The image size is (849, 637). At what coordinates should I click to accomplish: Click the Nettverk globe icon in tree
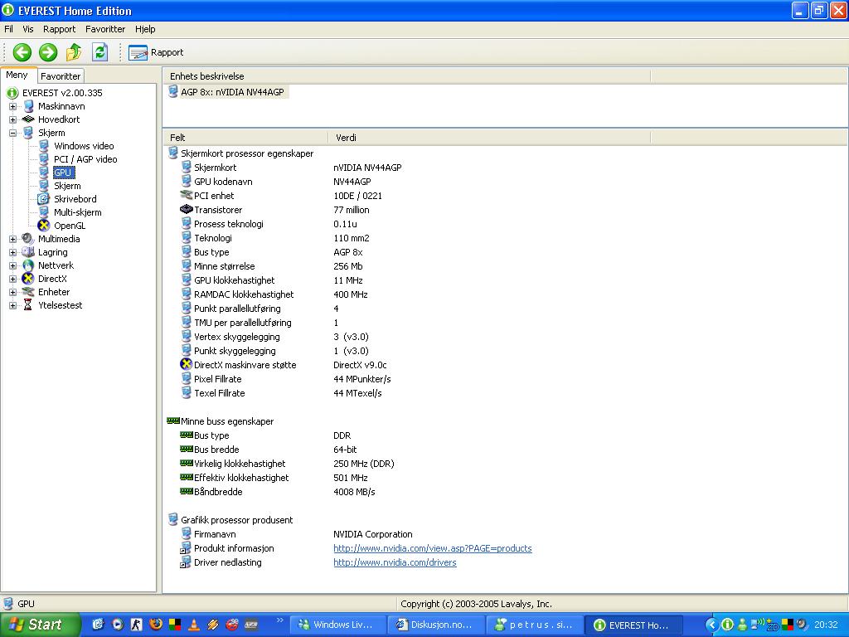pos(28,265)
